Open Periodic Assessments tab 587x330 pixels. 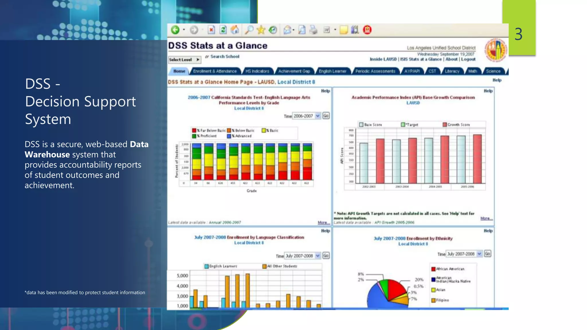pyautogui.click(x=375, y=71)
